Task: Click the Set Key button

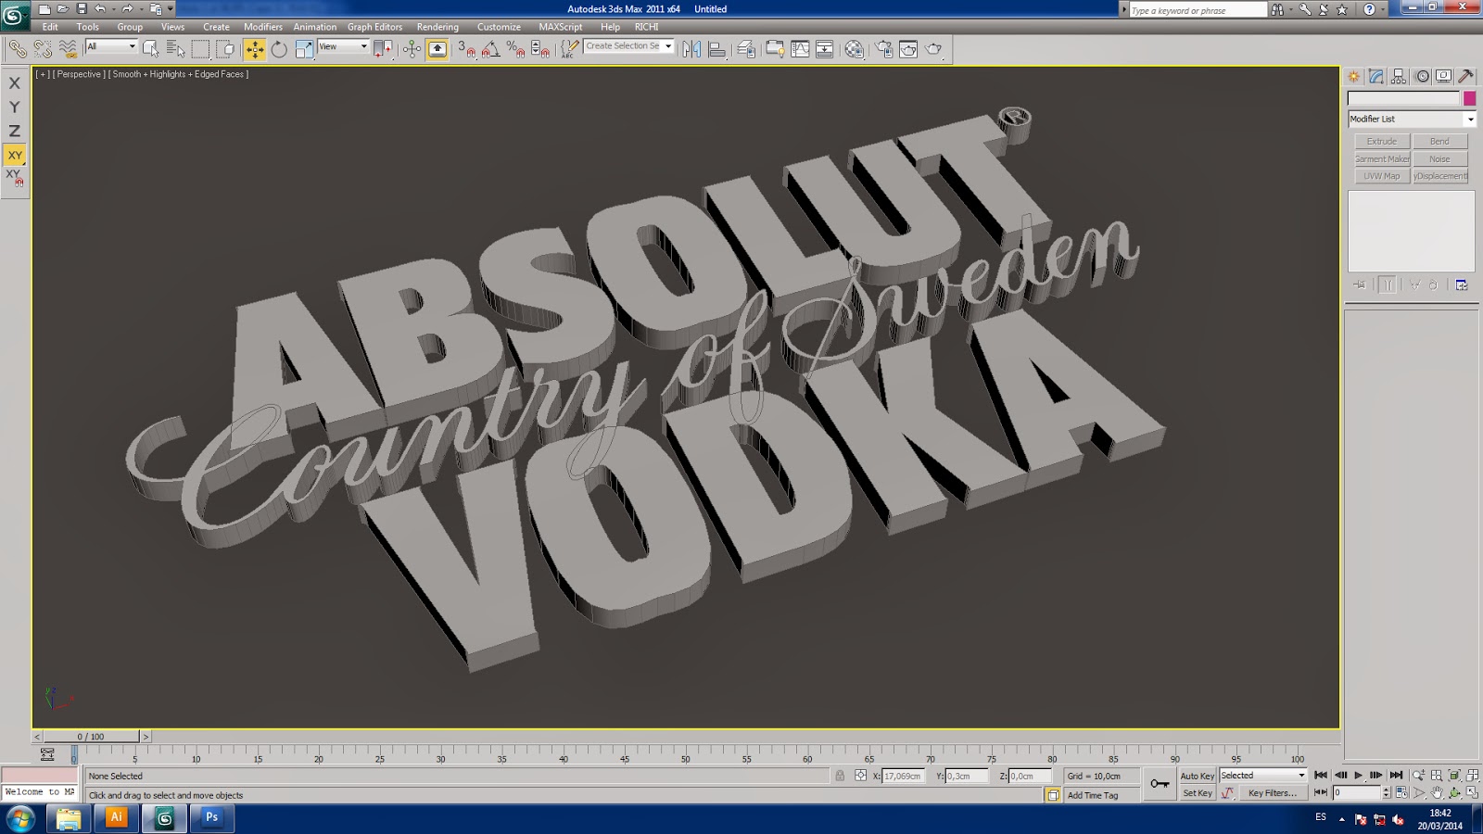Action: pyautogui.click(x=1197, y=793)
